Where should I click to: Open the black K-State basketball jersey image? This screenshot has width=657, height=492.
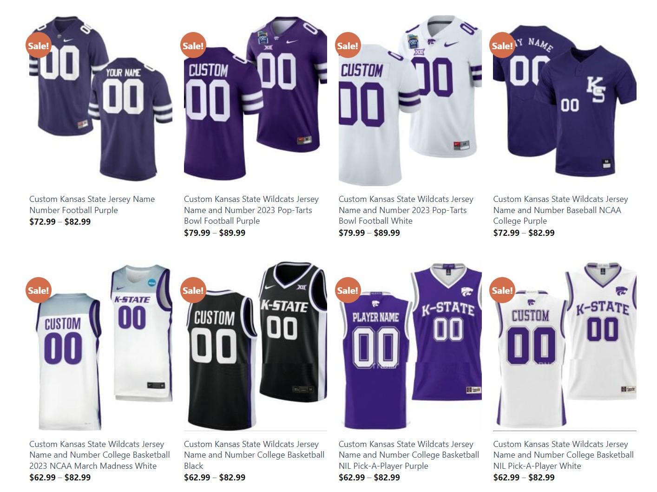(x=256, y=345)
